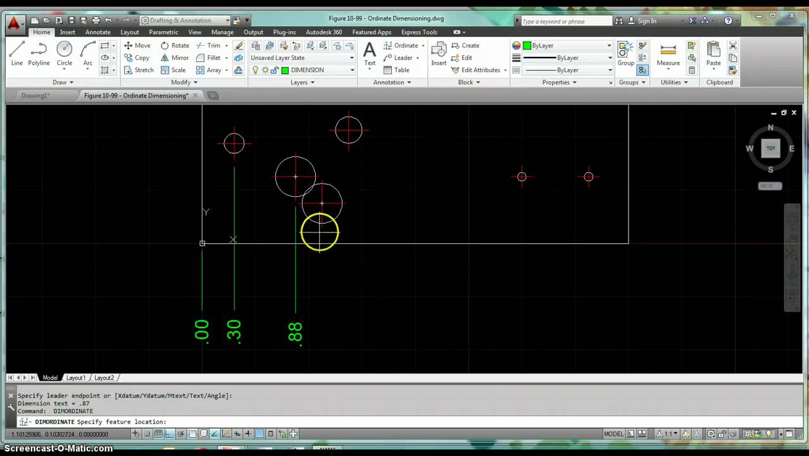Select the Line tool

(17, 53)
